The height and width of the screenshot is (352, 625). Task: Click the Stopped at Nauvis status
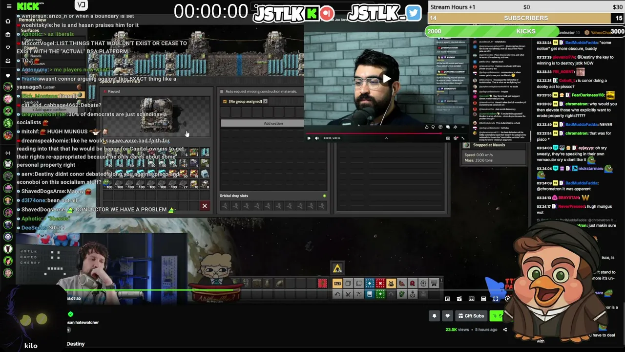(x=489, y=145)
